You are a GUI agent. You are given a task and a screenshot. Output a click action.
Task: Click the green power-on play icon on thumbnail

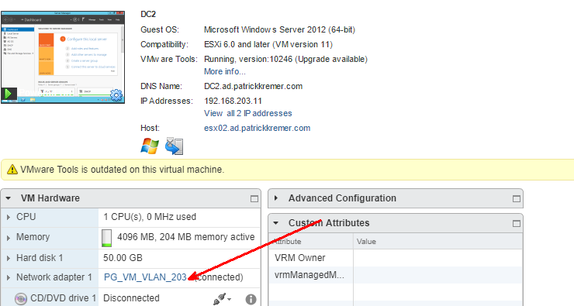coord(8,94)
